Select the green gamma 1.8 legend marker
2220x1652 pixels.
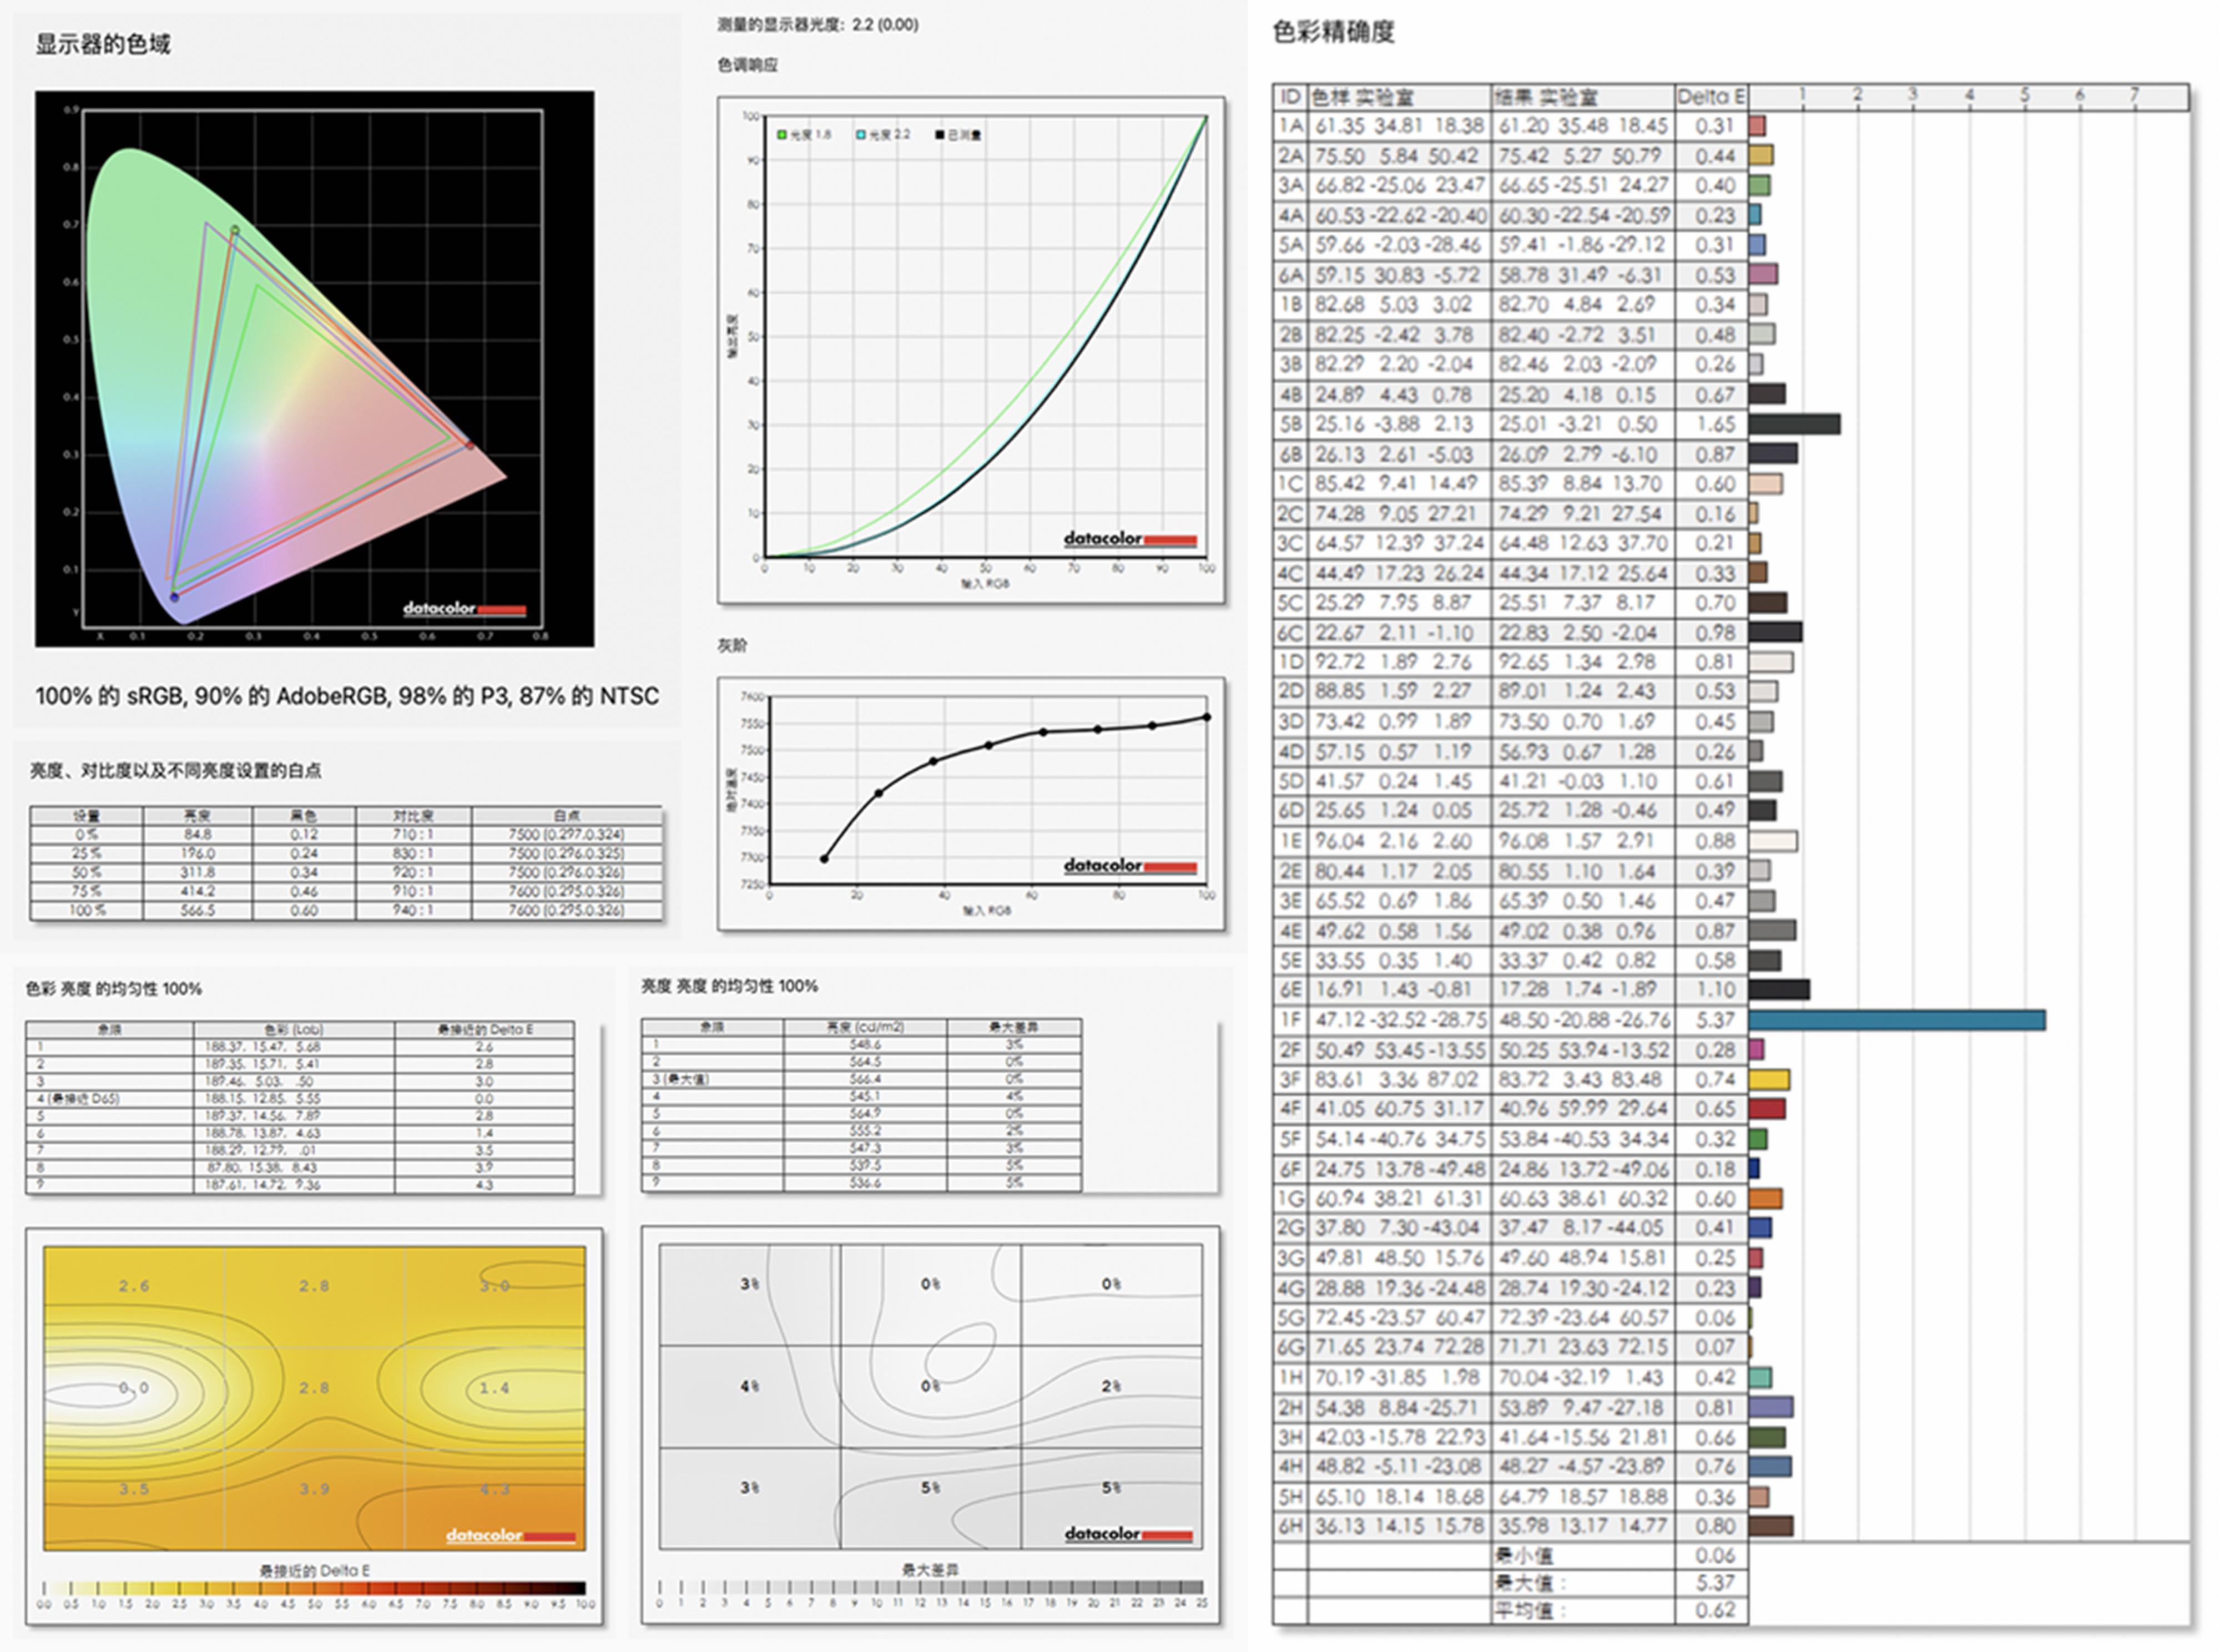pos(782,135)
